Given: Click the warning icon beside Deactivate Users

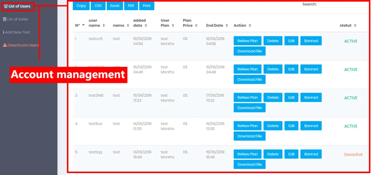Looking at the screenshot, I should click(5, 45).
